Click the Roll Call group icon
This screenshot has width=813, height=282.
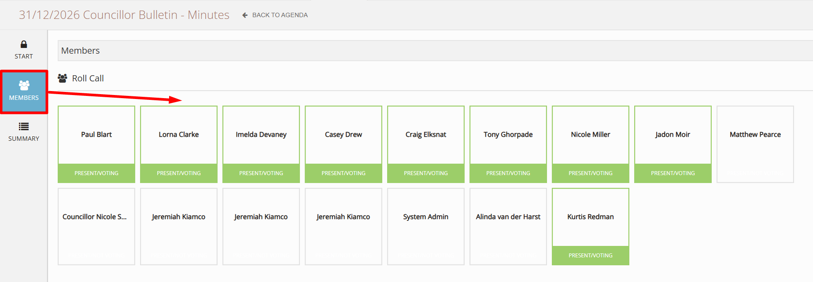click(x=63, y=78)
